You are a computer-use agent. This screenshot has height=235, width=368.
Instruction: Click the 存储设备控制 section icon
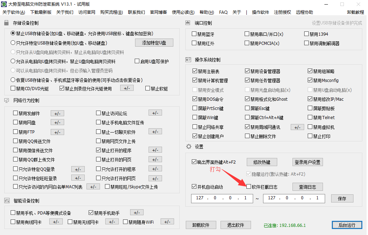click(x=7, y=23)
